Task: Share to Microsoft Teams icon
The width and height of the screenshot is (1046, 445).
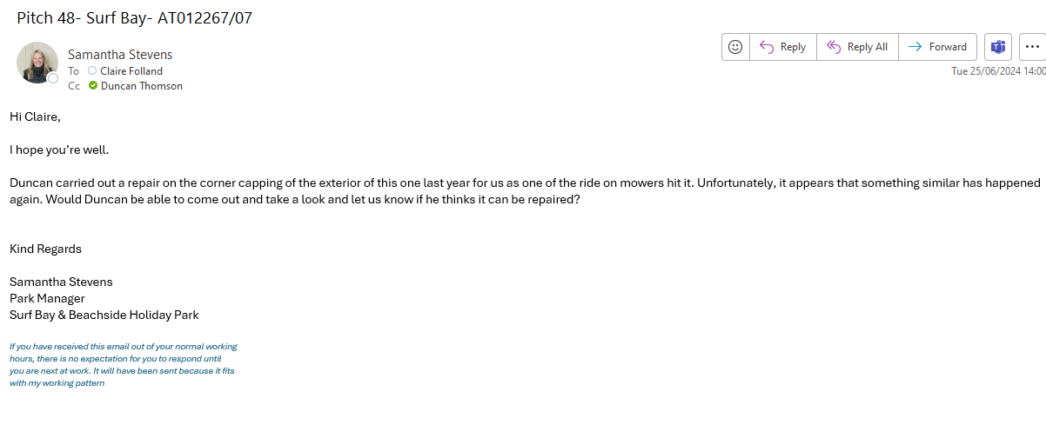Action: tap(998, 47)
